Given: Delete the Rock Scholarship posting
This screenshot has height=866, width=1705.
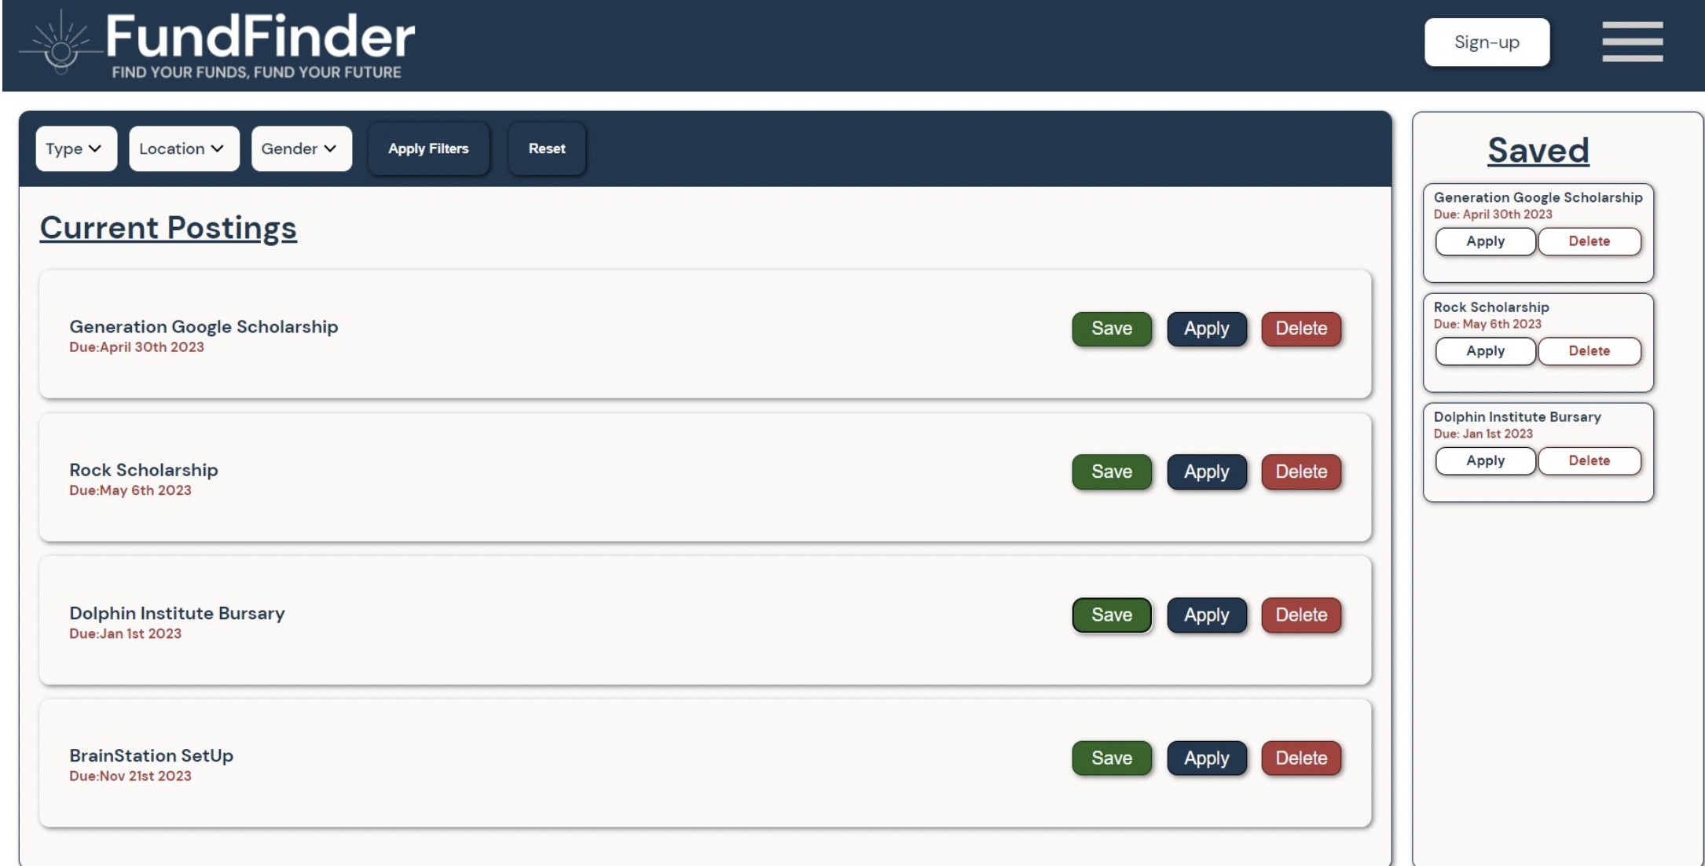Looking at the screenshot, I should [1301, 472].
